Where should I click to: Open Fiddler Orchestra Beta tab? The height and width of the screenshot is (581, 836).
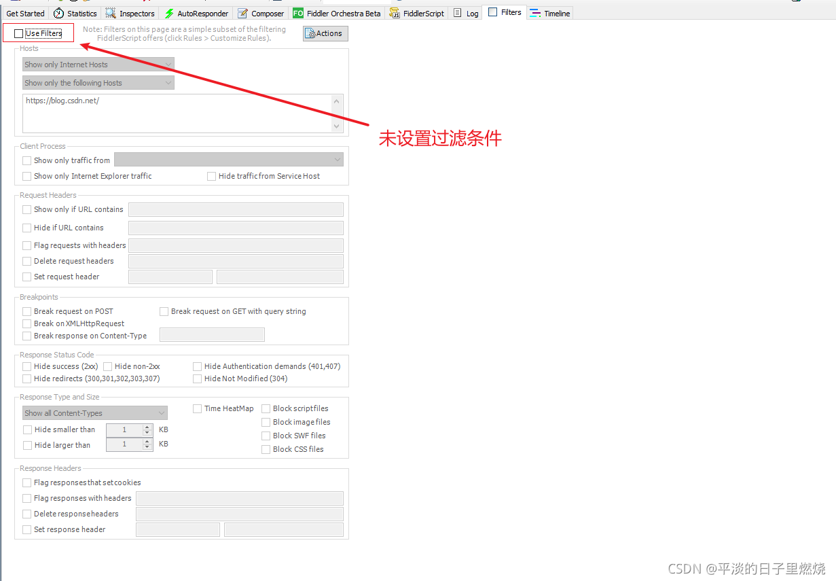(x=336, y=13)
